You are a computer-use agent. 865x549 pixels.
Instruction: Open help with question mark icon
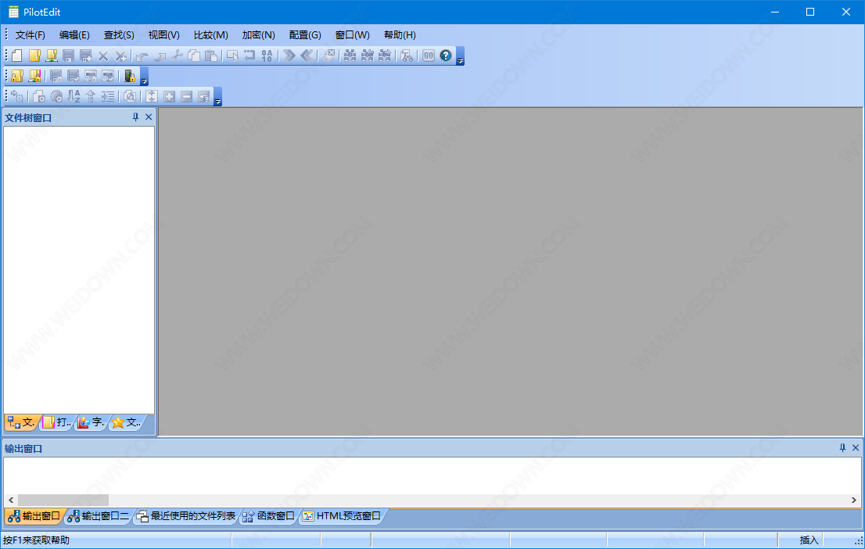pos(446,56)
